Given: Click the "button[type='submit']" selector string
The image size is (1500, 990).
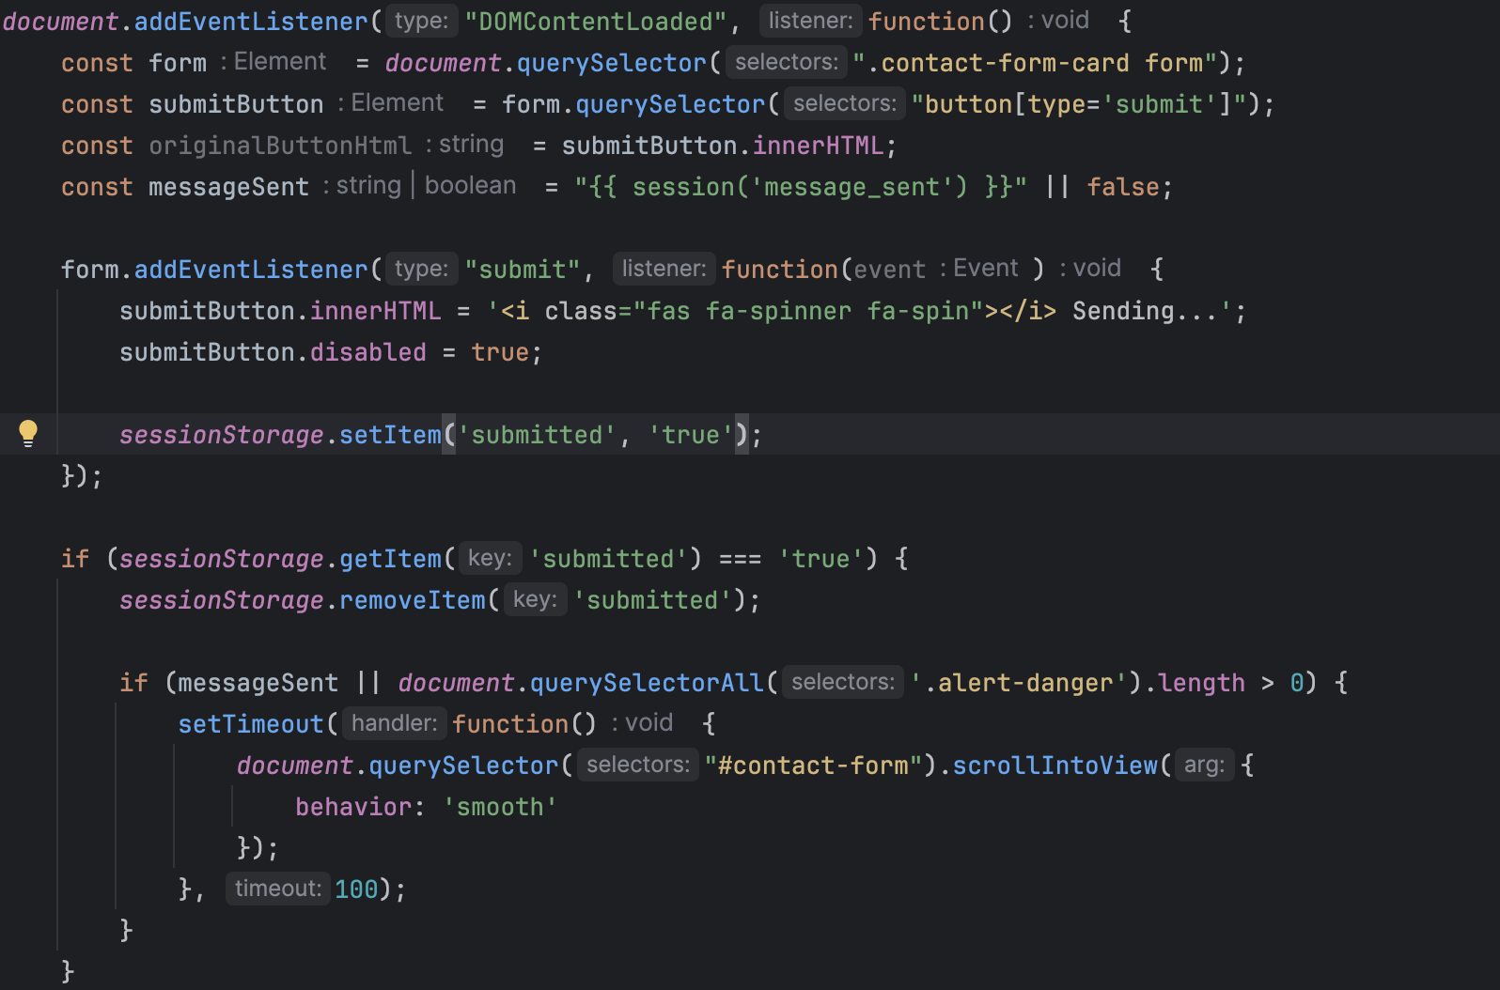Looking at the screenshot, I should coord(1079,104).
